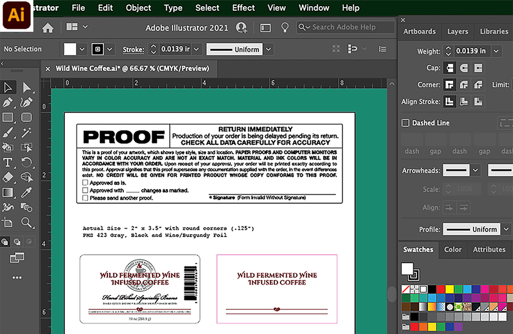Expand the workspace switcher chevron
The width and height of the screenshot is (513, 334).
point(85,27)
